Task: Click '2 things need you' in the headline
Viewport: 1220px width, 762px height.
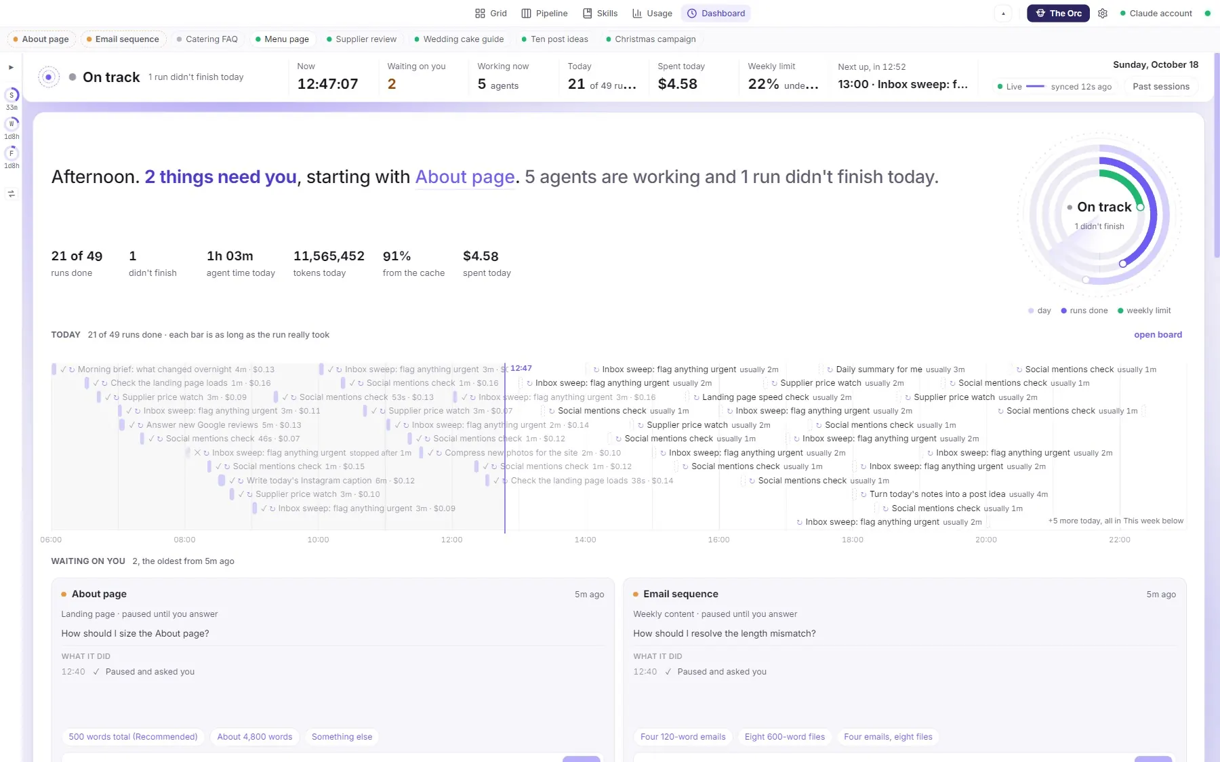Action: pyautogui.click(x=220, y=177)
